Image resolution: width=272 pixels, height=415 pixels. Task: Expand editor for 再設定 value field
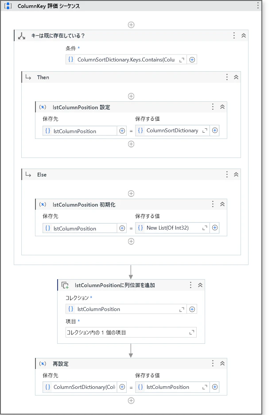coord(205,388)
